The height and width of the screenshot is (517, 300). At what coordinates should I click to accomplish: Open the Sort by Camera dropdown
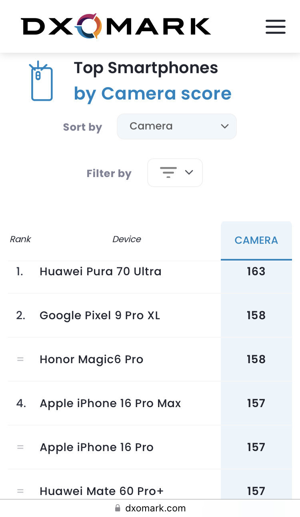pos(176,126)
